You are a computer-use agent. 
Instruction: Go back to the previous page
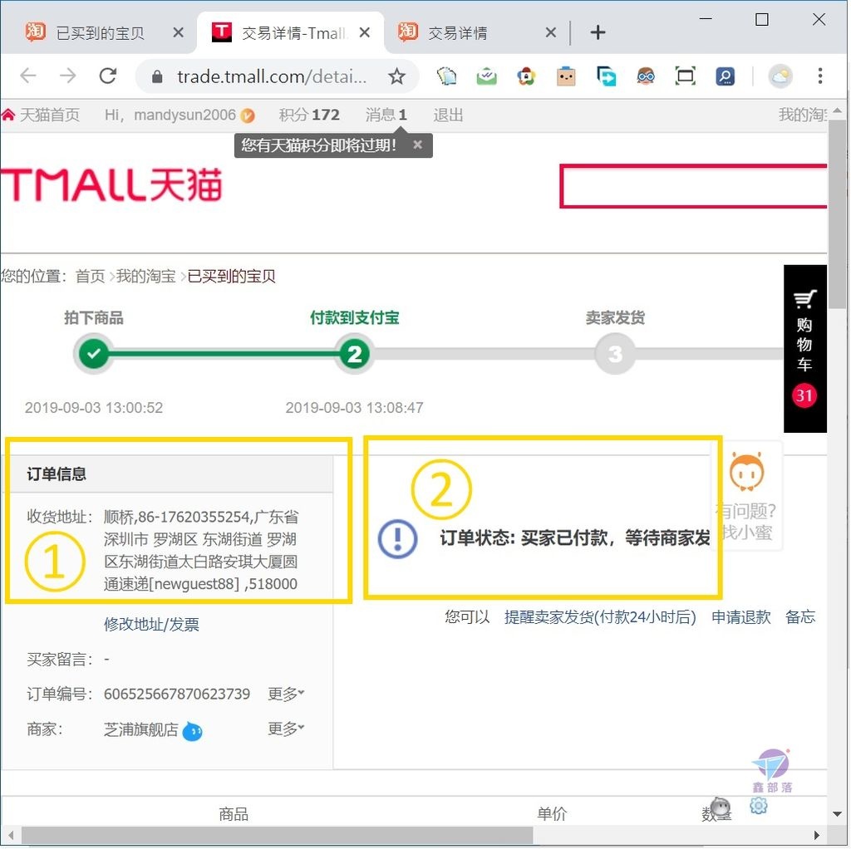pyautogui.click(x=28, y=76)
